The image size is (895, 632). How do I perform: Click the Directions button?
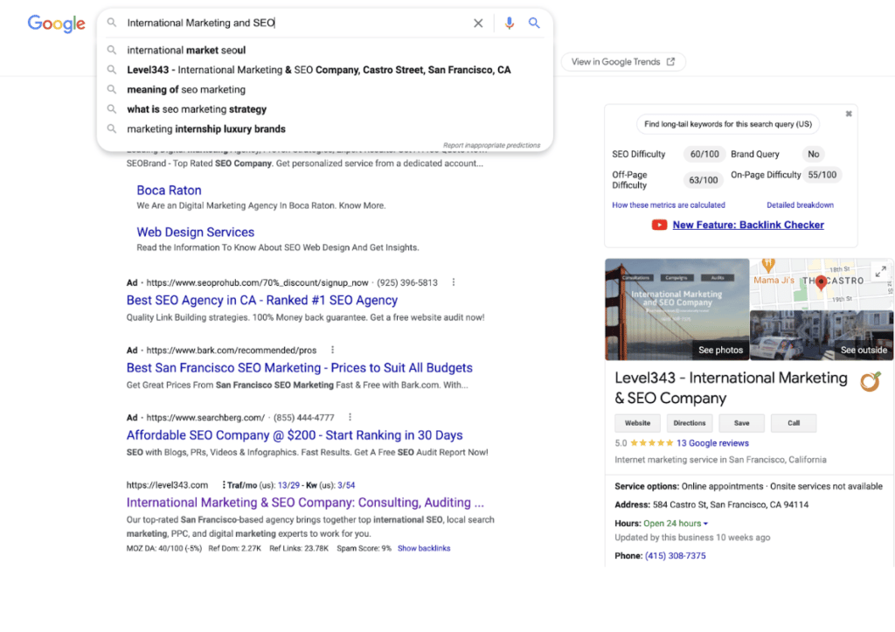click(690, 423)
